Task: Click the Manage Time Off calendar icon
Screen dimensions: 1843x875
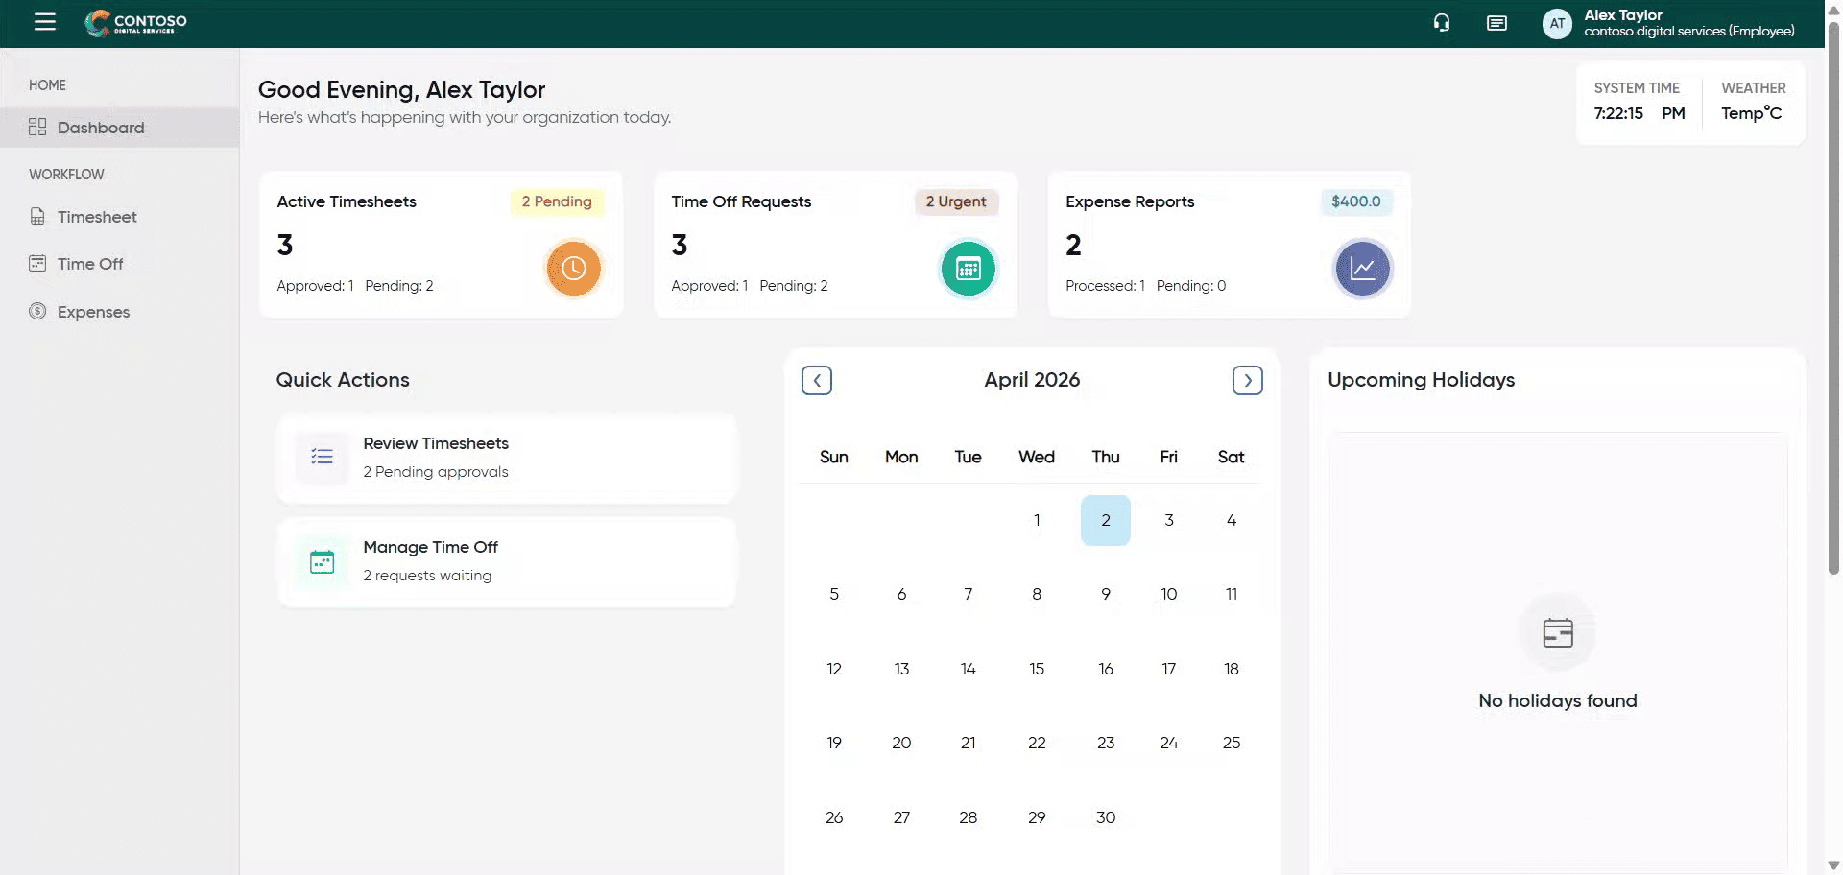Action: click(x=323, y=561)
